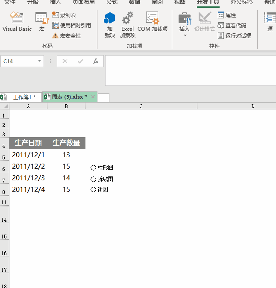Toggle Use Relative References (使用相对引用)
The height and width of the screenshot is (288, 276).
pyautogui.click(x=71, y=26)
